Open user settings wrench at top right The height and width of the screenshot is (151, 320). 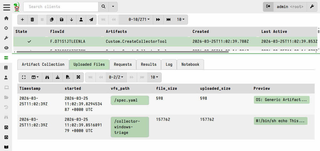(x=312, y=7)
